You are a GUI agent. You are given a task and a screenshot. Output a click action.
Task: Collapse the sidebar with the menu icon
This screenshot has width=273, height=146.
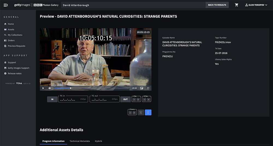point(5,5)
